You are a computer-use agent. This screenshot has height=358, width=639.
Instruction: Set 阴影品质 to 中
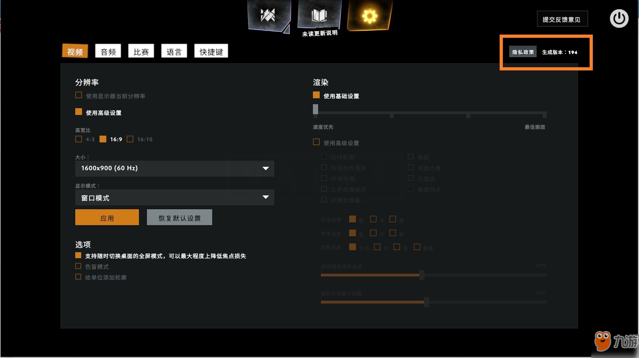pyautogui.click(x=377, y=247)
